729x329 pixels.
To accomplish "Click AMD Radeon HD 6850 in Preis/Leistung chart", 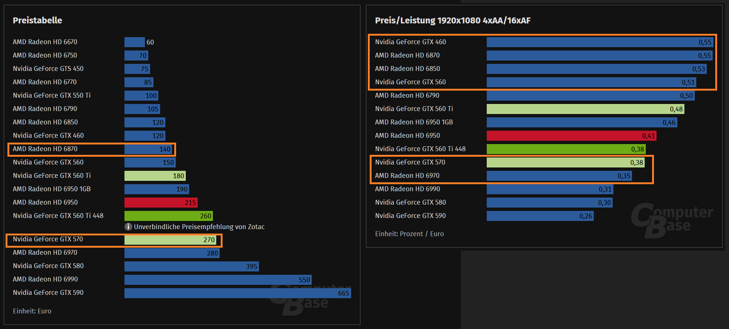I will click(x=408, y=69).
